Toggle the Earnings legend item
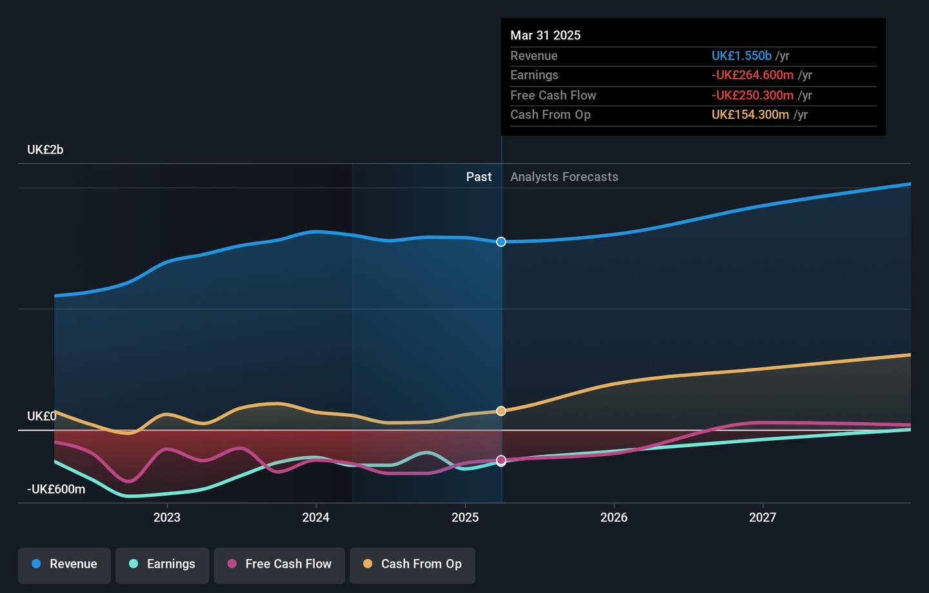Screen dimensions: 929x593 (x=162, y=565)
